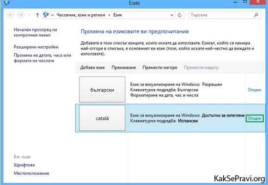Click the search magnifier icon

click(256, 15)
